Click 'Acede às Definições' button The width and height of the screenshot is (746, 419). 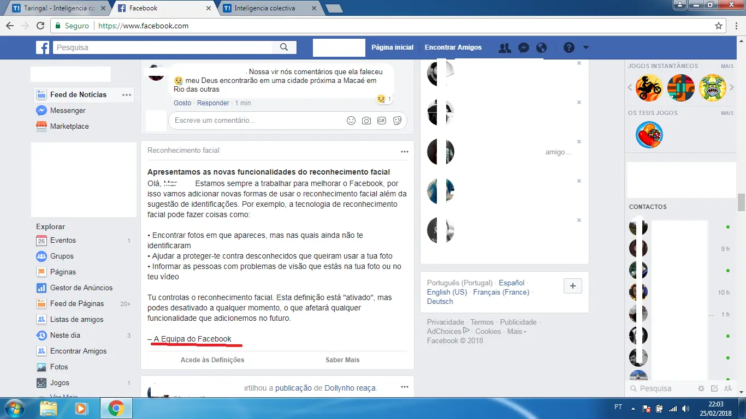[212, 360]
